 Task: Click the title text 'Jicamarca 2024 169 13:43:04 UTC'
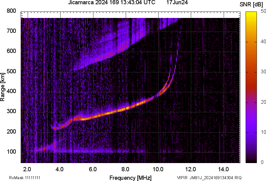pyautogui.click(x=112, y=2)
